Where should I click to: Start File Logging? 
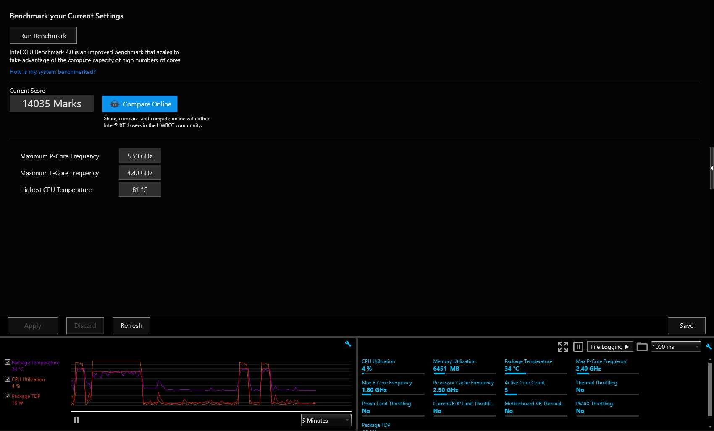tap(610, 347)
